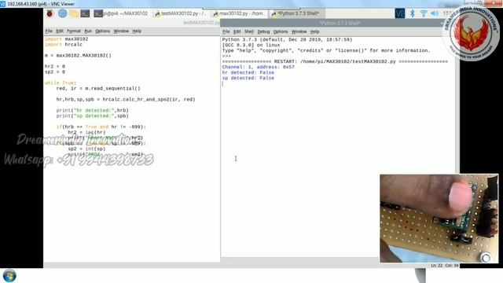
Task: Click the print("sp detected:",spb) line
Action: (x=93, y=116)
